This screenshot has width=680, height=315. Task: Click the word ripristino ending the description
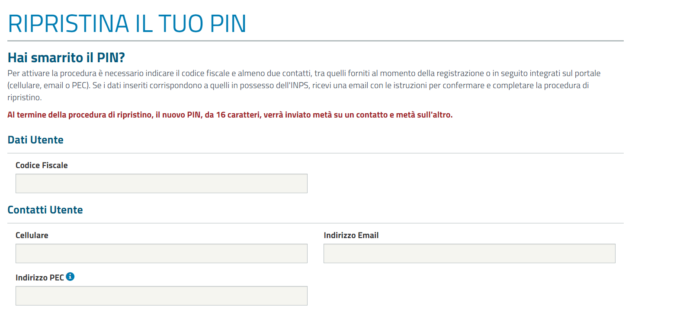(x=24, y=98)
